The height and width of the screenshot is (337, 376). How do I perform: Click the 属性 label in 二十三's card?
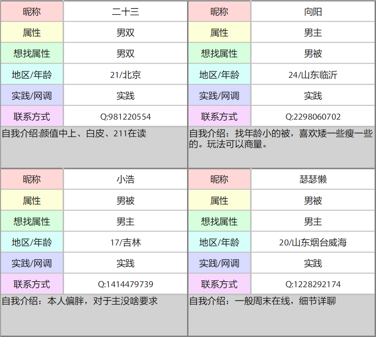pyautogui.click(x=32, y=32)
